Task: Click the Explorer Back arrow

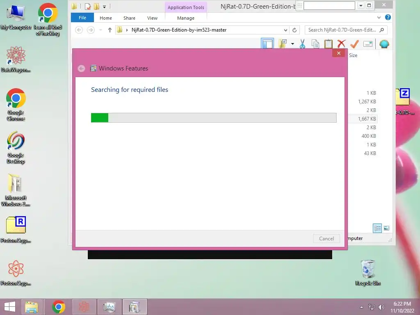Action: pos(79,30)
